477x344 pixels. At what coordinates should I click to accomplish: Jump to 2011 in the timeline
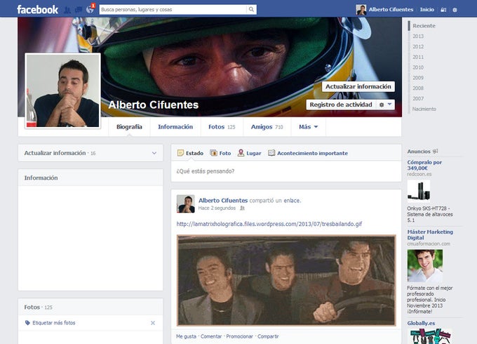click(x=418, y=57)
